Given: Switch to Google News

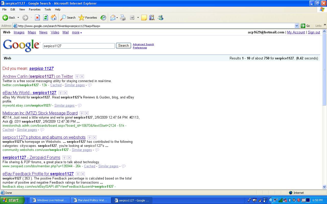Looking at the screenshot, I should coord(43,32).
